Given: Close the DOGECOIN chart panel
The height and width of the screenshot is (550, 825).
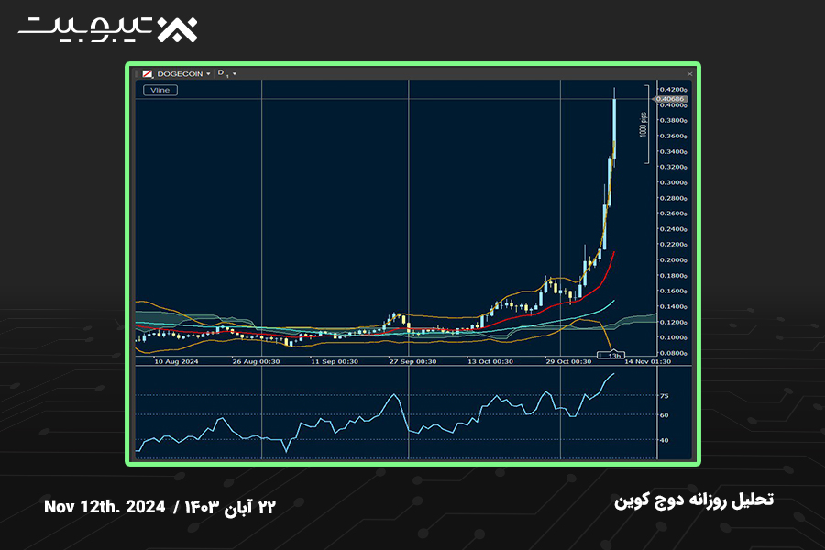Looking at the screenshot, I should (x=689, y=74).
